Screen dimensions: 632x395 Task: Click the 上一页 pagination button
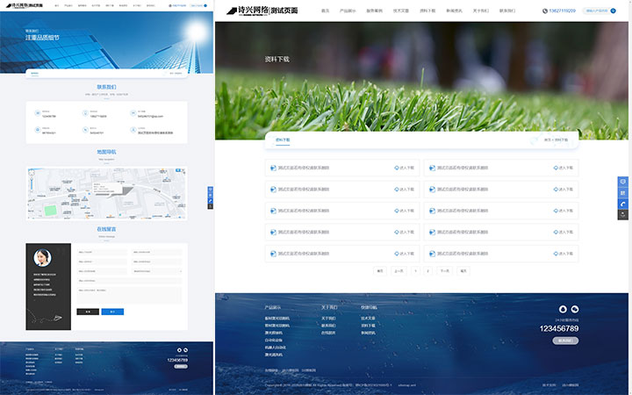399,271
